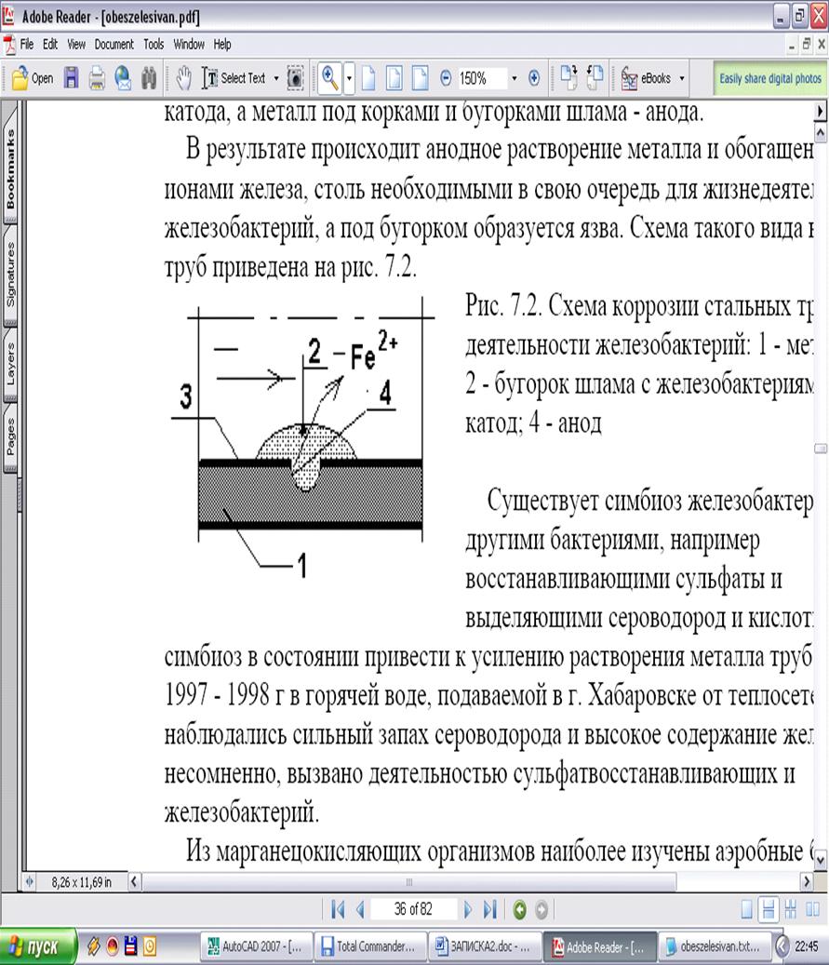Image resolution: width=829 pixels, height=965 pixels.
Task: Save a copy with the floppy disk icon
Action: pos(71,79)
